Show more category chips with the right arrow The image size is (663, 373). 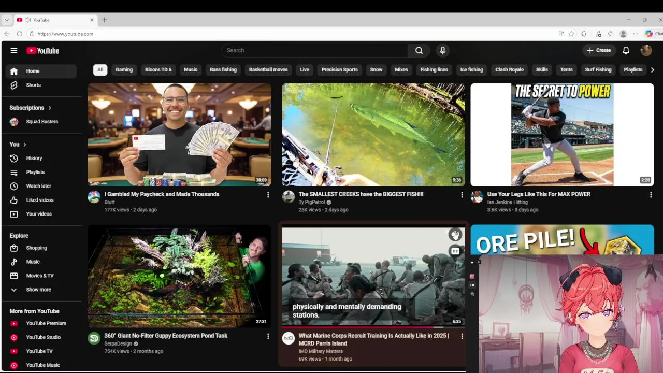(x=652, y=70)
